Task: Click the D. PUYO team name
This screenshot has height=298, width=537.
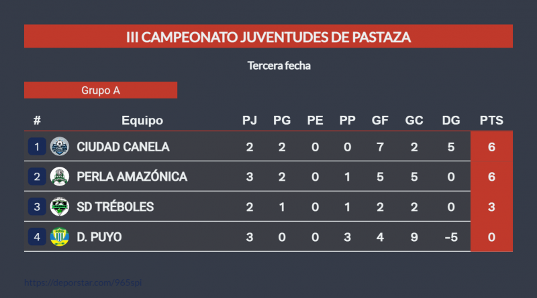Action: click(x=99, y=237)
